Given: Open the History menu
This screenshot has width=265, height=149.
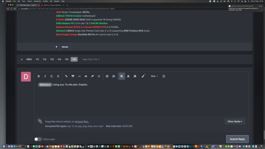Looking at the screenshot, I should (x=29, y=1).
